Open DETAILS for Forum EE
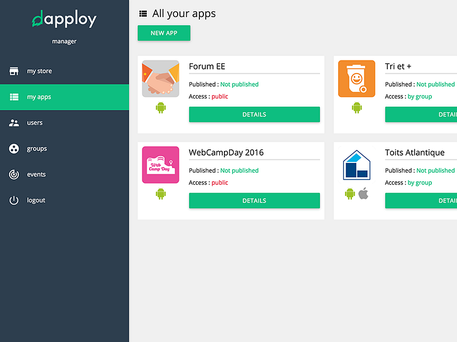This screenshot has width=457, height=342. click(x=254, y=115)
